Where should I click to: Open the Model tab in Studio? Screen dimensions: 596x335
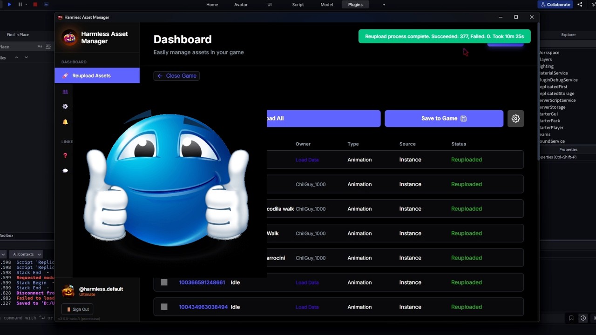click(327, 5)
